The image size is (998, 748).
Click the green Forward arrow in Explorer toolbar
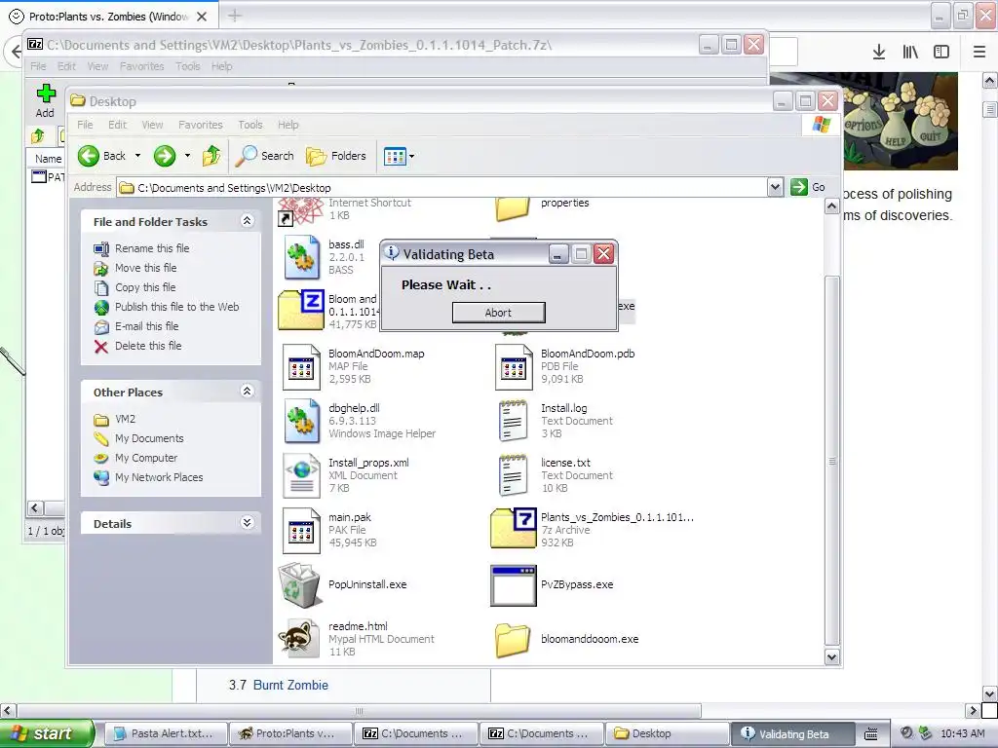(164, 156)
